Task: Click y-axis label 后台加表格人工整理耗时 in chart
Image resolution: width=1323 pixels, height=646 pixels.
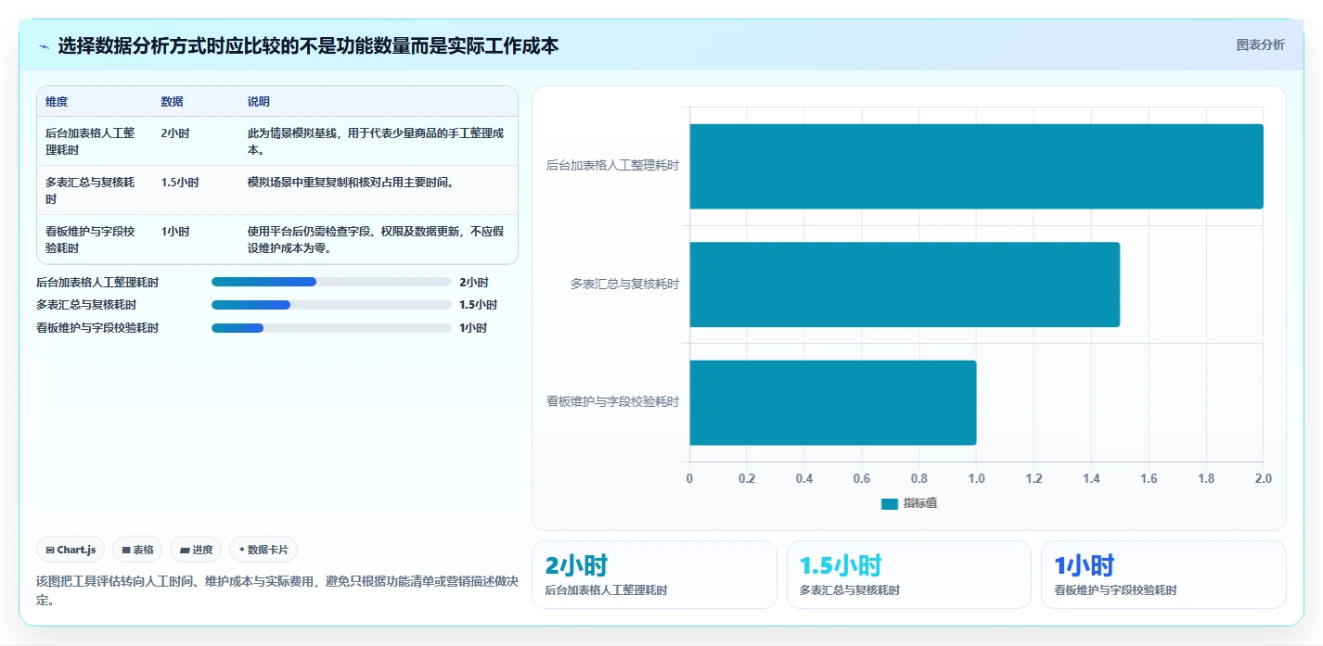Action: [x=612, y=166]
